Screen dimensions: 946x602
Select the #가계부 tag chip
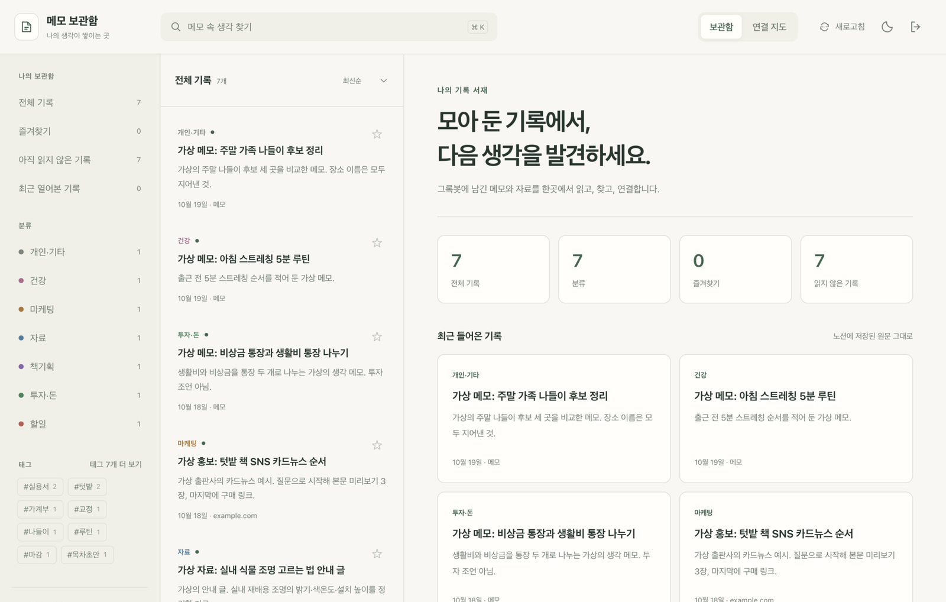click(x=40, y=509)
